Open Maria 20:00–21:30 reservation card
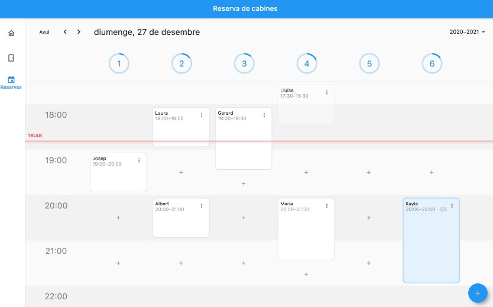 click(x=306, y=229)
